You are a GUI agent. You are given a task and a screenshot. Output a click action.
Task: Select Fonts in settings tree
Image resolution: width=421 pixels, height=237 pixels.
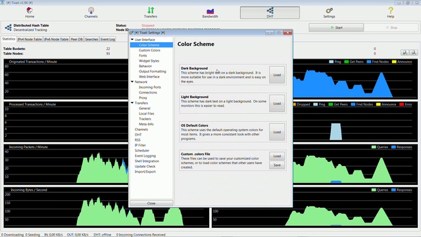click(x=143, y=55)
